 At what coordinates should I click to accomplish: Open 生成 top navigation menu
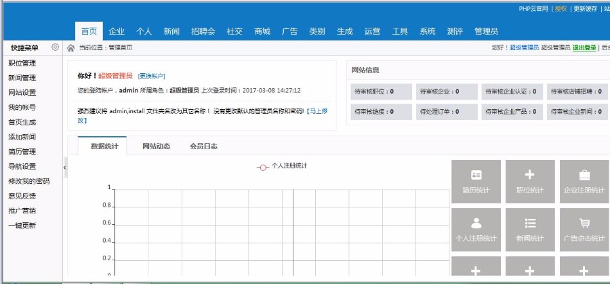(345, 31)
